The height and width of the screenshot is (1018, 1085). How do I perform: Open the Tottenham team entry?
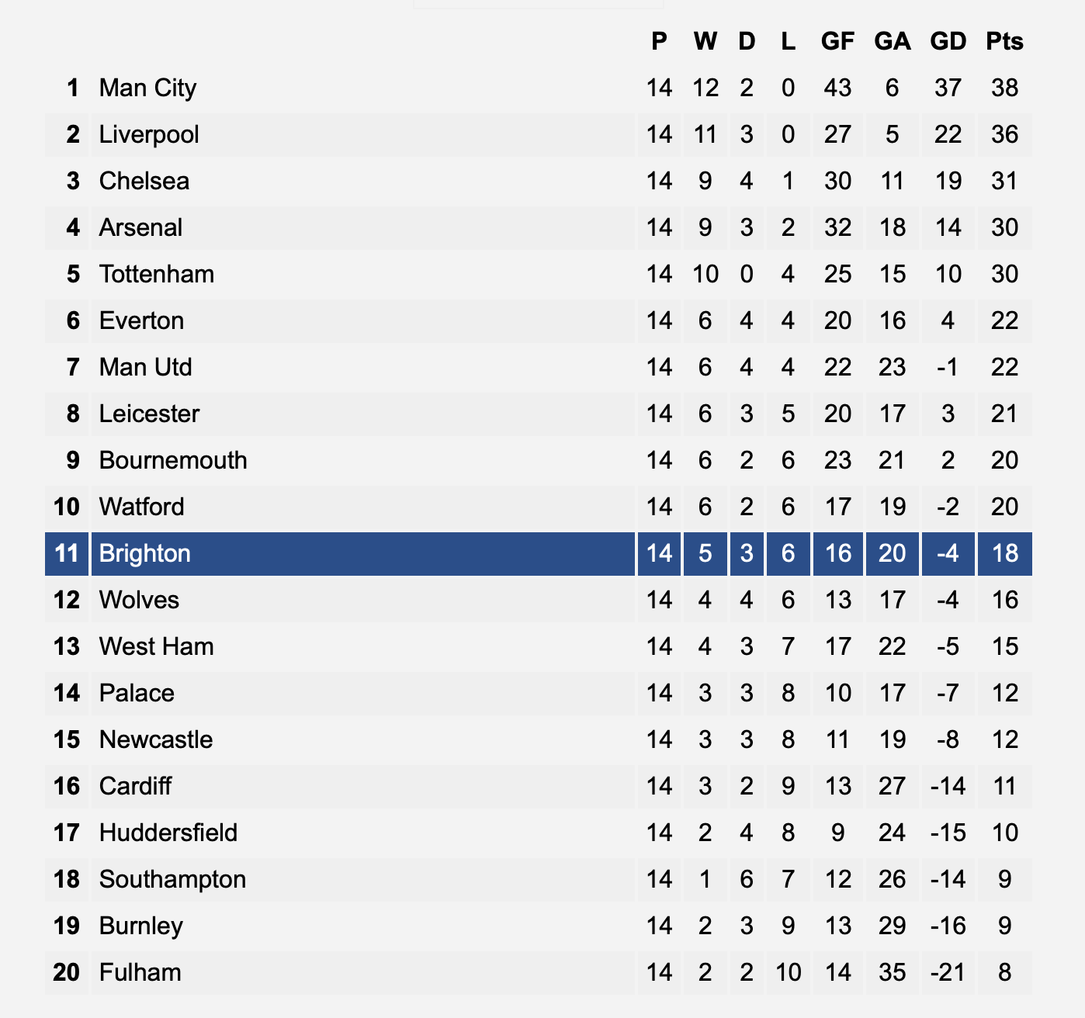pos(157,274)
